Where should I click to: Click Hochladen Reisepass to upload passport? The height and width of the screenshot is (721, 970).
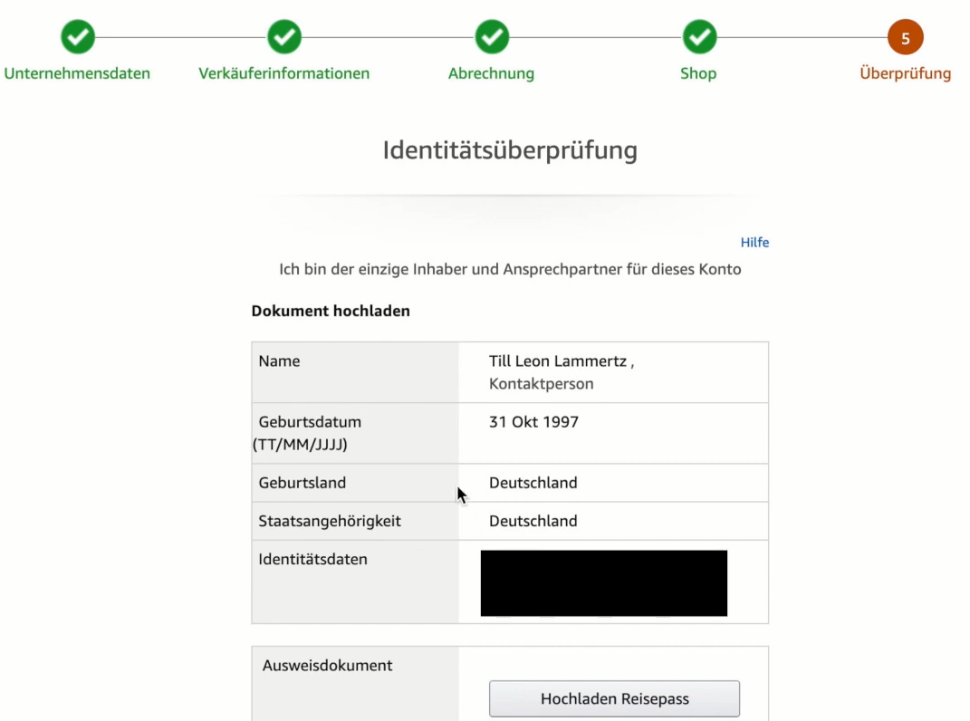(x=614, y=698)
